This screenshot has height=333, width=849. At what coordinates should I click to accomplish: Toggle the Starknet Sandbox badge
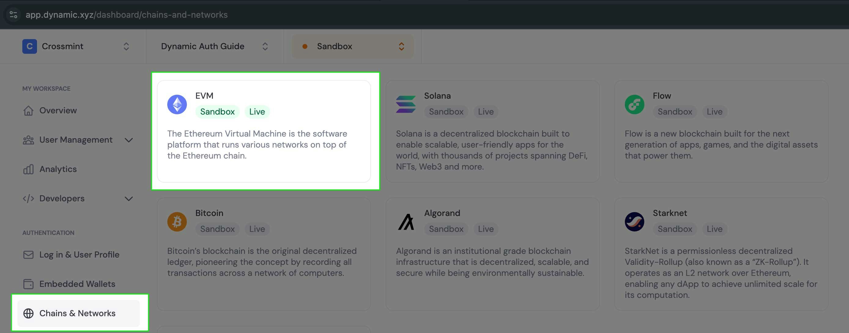pos(675,229)
